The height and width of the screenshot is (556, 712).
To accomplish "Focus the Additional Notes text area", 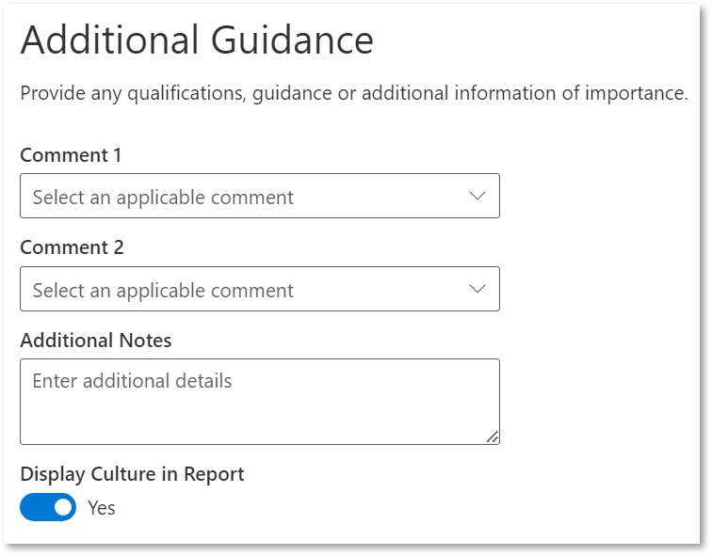I will (260, 402).
